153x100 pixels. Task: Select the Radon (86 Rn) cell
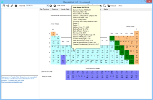136,57
